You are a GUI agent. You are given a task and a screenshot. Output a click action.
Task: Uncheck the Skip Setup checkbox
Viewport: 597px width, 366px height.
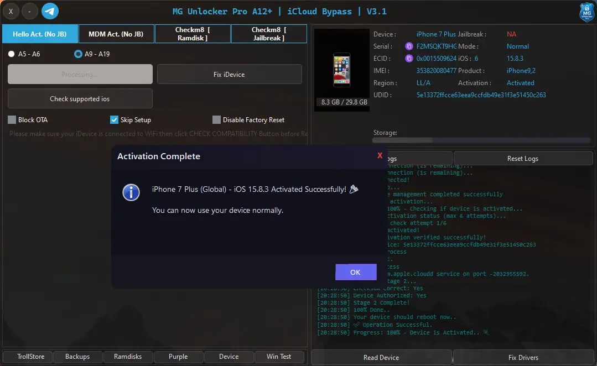(x=114, y=120)
